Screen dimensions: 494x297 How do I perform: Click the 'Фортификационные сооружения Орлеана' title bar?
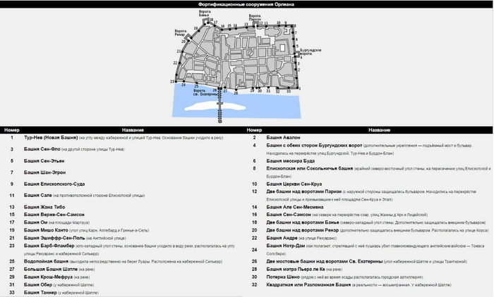[x=246, y=4]
